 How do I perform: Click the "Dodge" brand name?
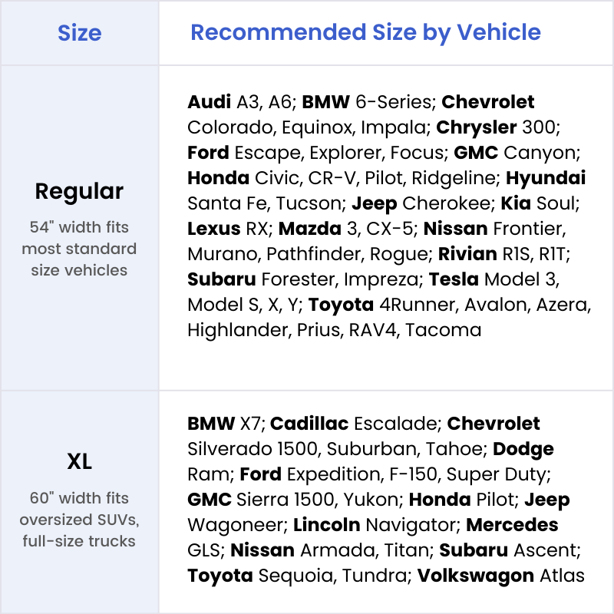pos(523,449)
